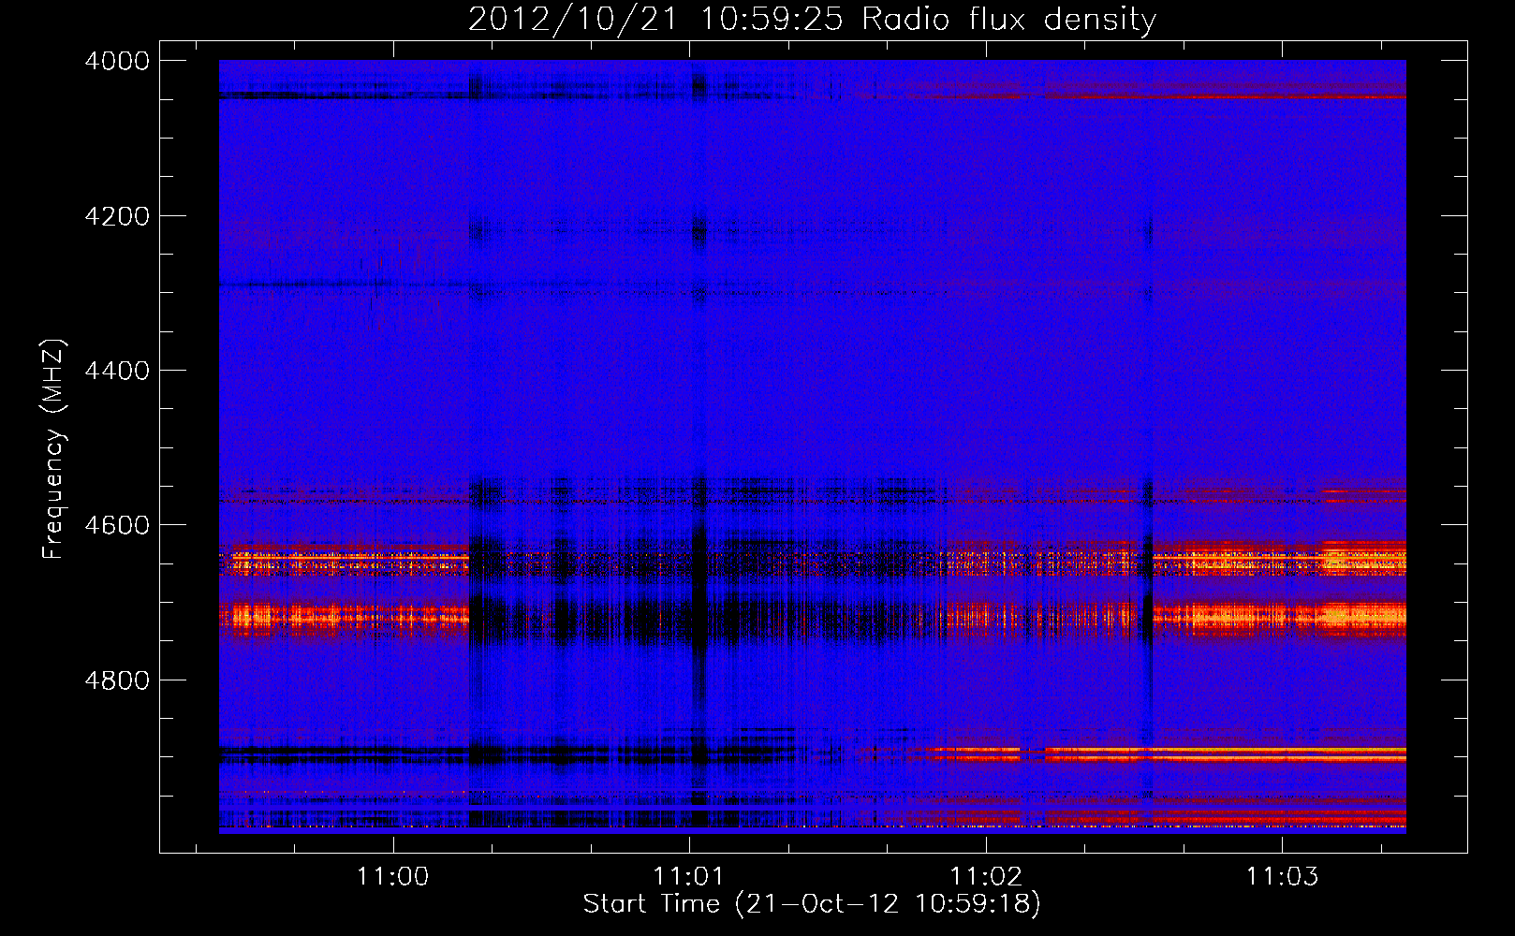The width and height of the screenshot is (1515, 936).
Task: Click the 11:00 time tick label
Action: point(392,876)
